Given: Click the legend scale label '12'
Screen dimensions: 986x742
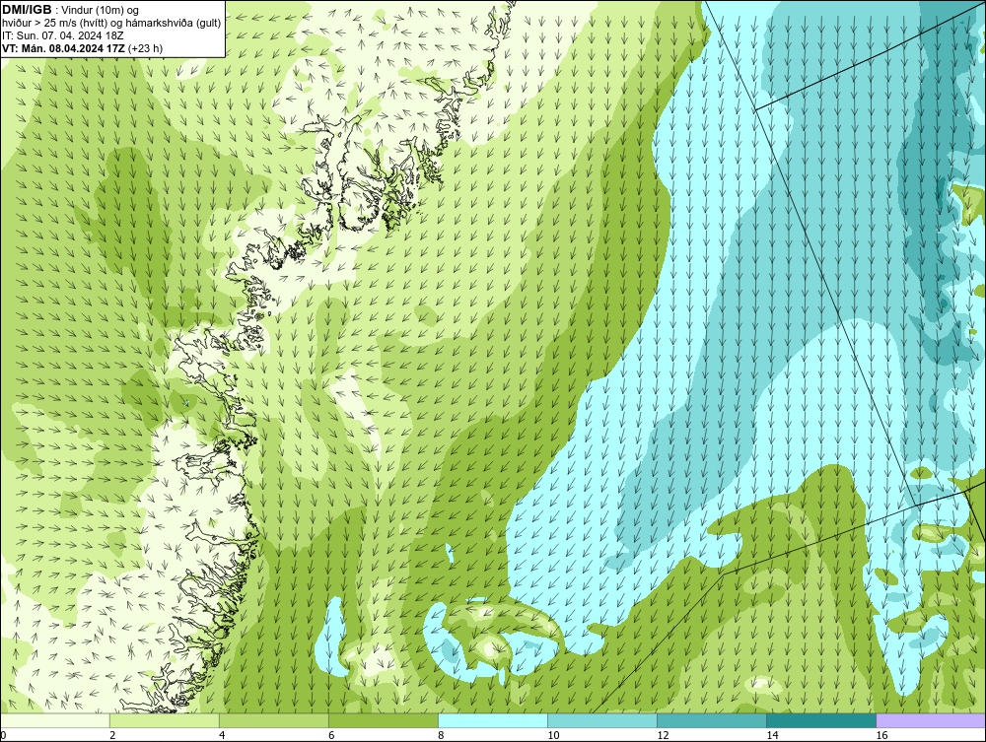Looking at the screenshot, I should tap(663, 736).
